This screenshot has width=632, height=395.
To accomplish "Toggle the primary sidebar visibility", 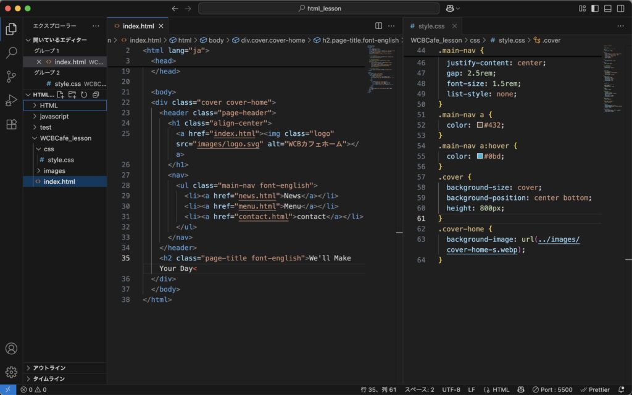I will point(595,9).
